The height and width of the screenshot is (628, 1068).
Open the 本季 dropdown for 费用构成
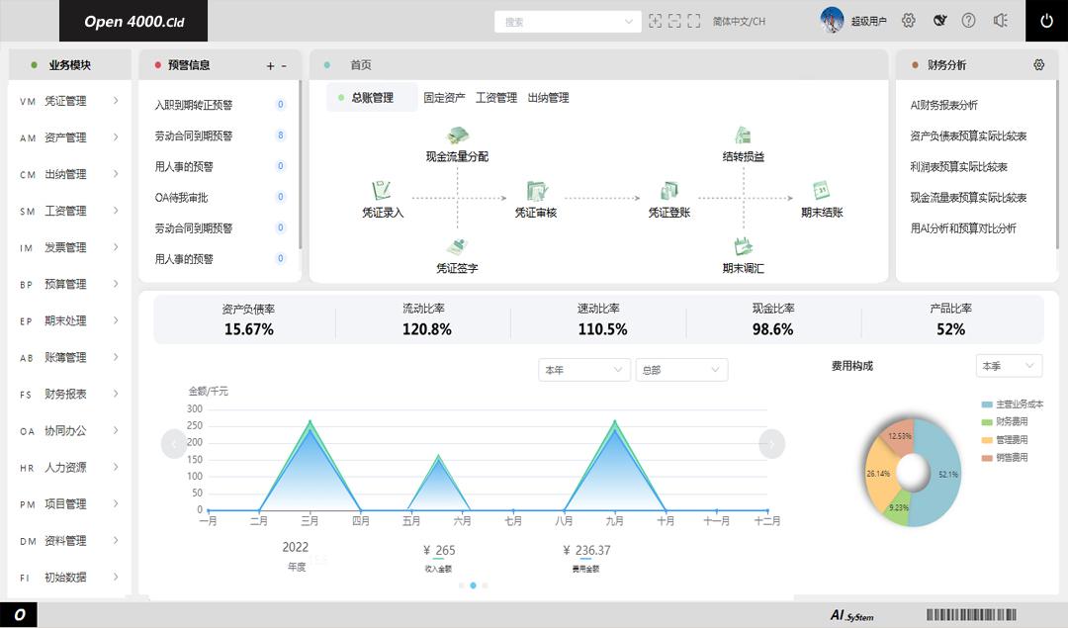(1009, 366)
